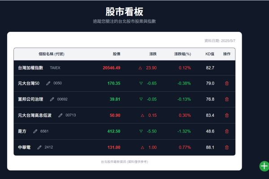
Task: Click the pencil icon beside 富邦公司治理
Action: tap(52, 99)
